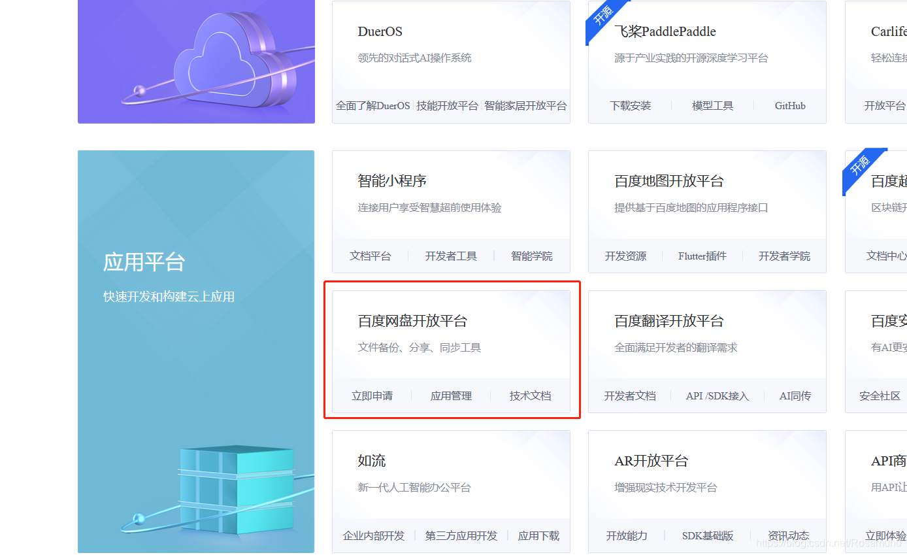Click the 应用平台 category banner
907x555 pixels.
pyautogui.click(x=196, y=352)
